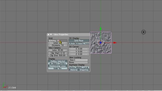Decrease the grid Divisions value
The image size is (162, 91).
49,45
